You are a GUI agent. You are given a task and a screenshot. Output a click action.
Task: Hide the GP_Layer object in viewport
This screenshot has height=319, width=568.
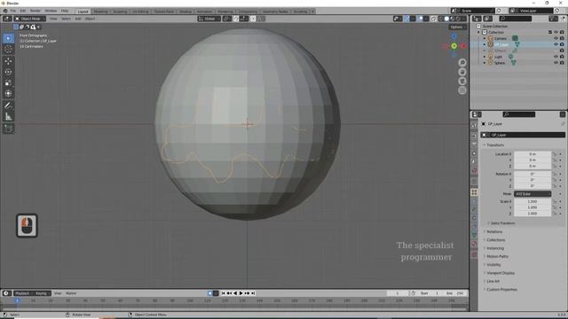(x=556, y=44)
